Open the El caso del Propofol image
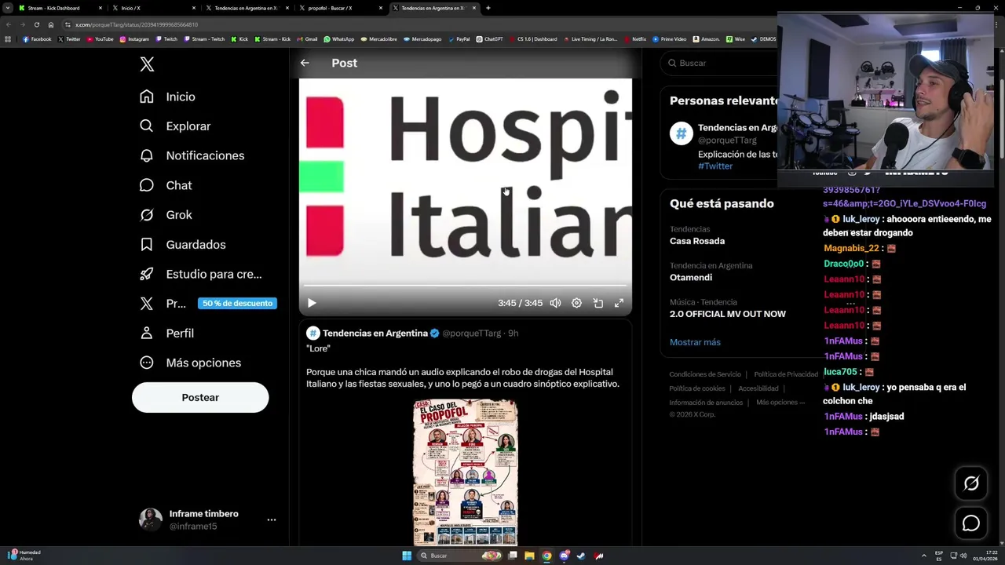The width and height of the screenshot is (1005, 565). (466, 472)
